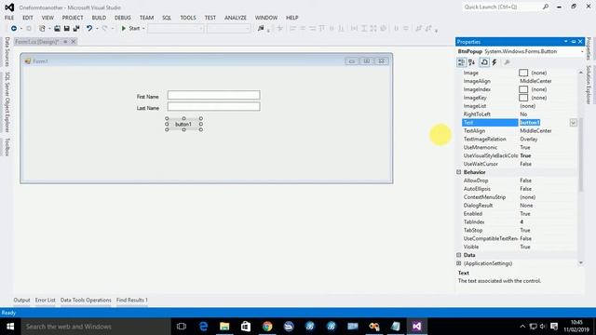
Task: Open the PROJECT menu
Action: point(73,18)
